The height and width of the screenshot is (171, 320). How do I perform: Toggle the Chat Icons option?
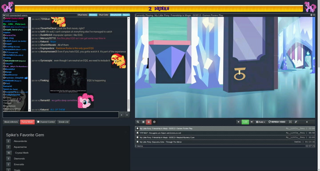(83, 15)
